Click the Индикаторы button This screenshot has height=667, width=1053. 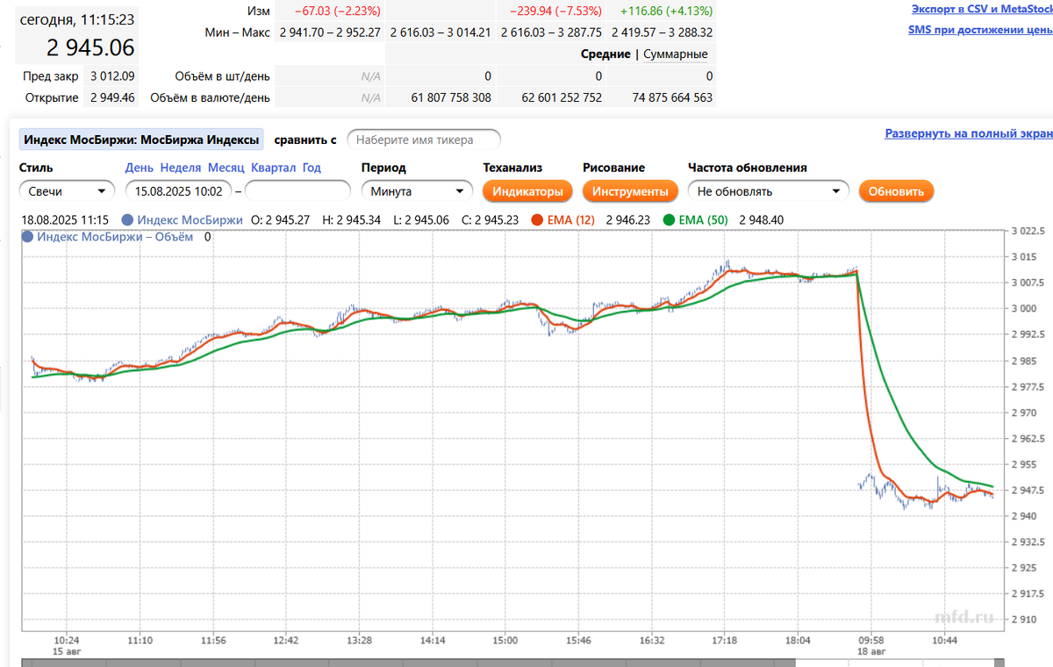tap(527, 191)
